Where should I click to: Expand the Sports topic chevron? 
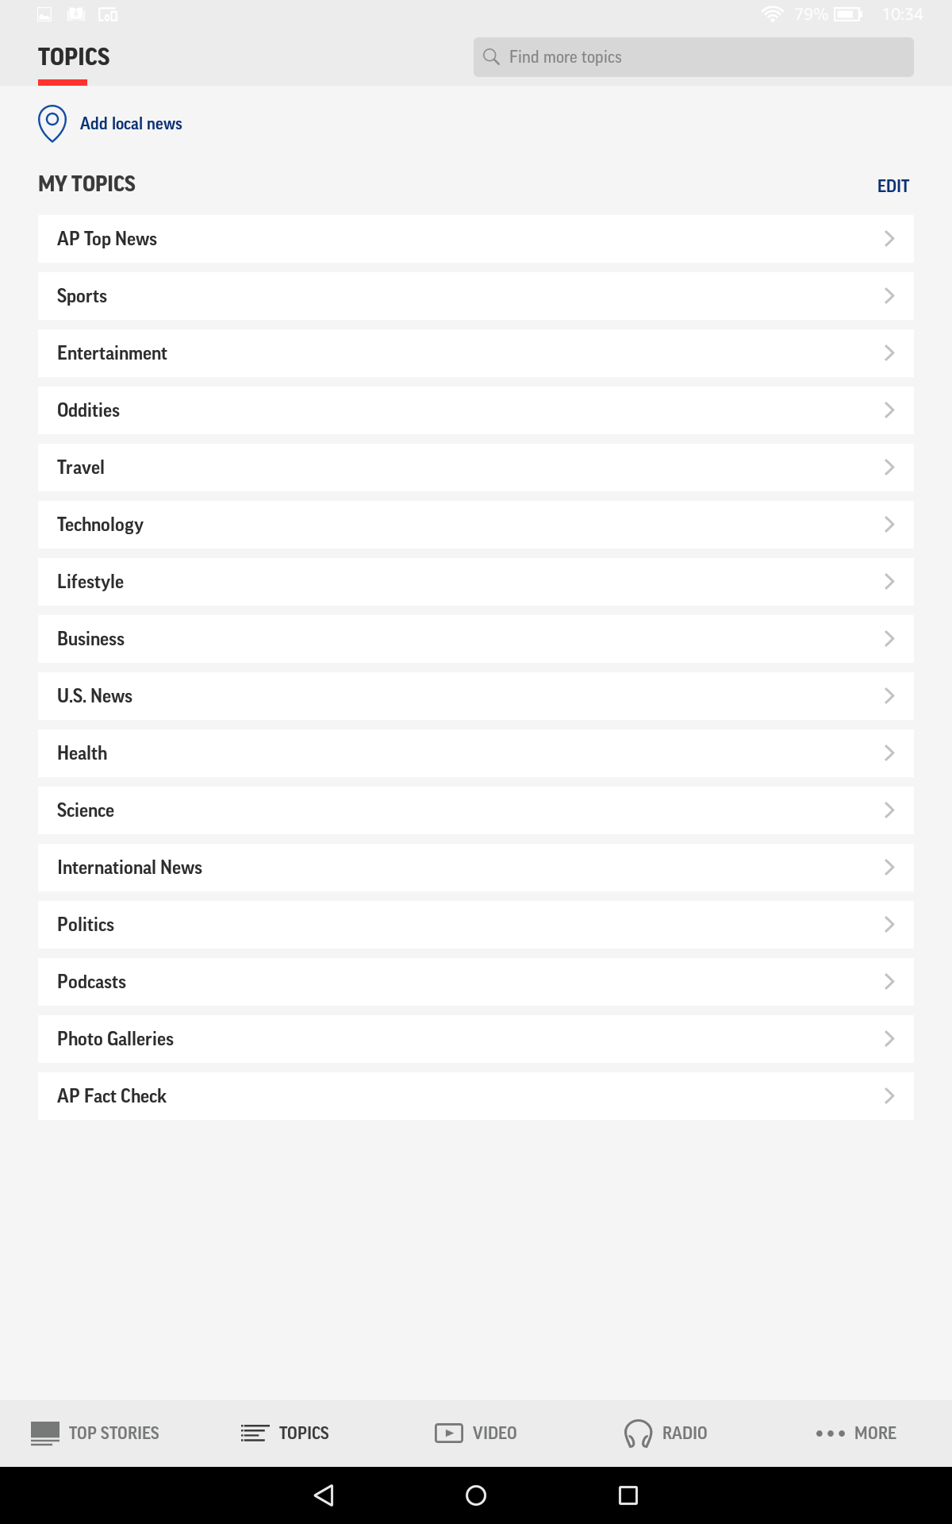pos(889,295)
